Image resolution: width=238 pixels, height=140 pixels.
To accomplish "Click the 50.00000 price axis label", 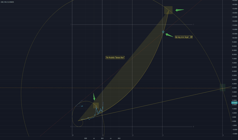I will 235,80.
